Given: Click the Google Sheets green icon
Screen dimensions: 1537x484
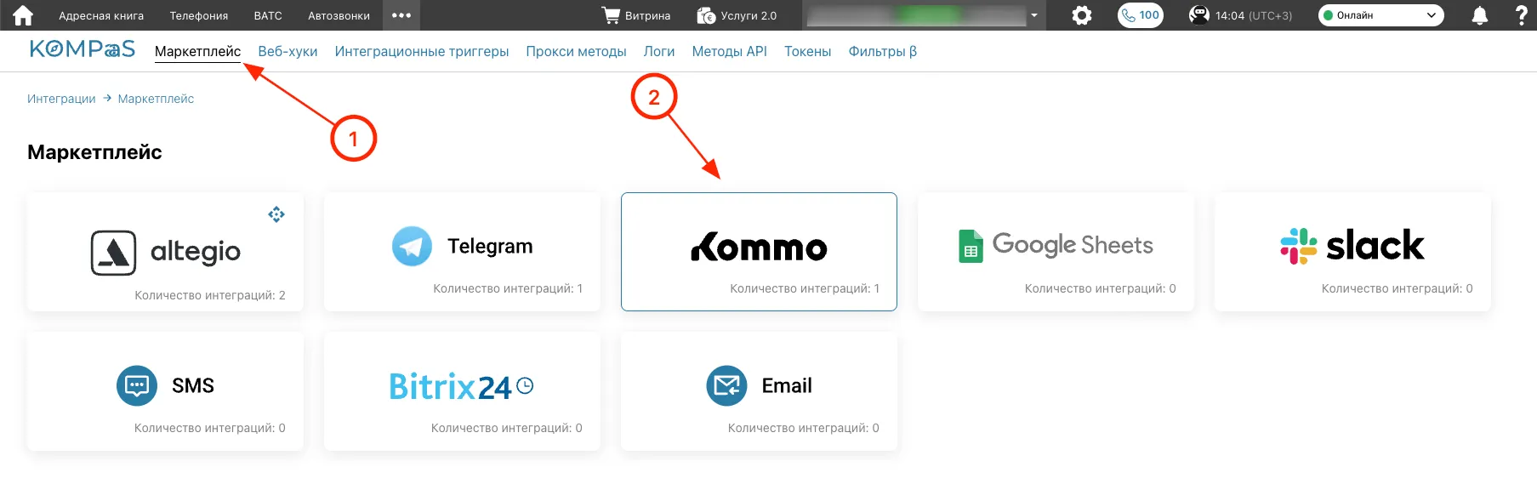Looking at the screenshot, I should (x=971, y=246).
